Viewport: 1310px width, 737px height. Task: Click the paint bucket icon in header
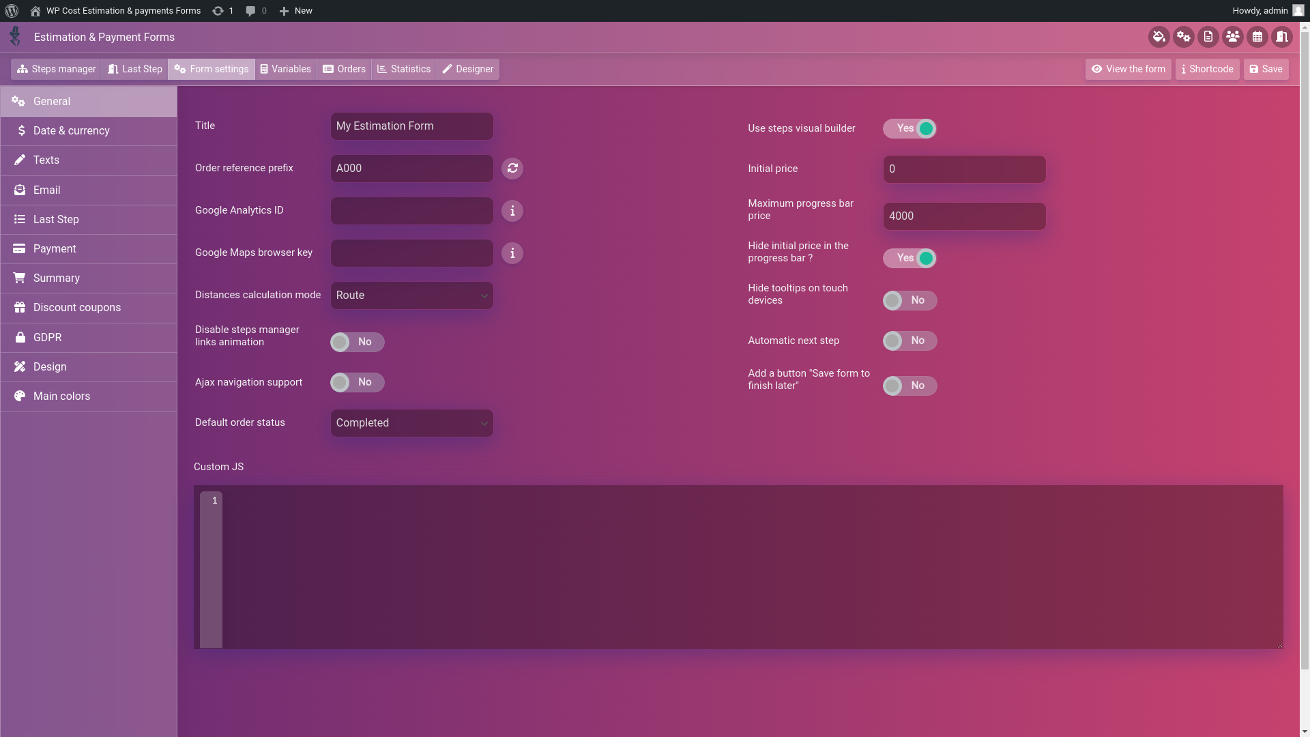click(x=1159, y=37)
